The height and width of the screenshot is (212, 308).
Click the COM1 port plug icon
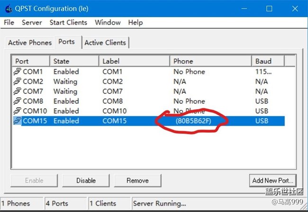coord(18,72)
